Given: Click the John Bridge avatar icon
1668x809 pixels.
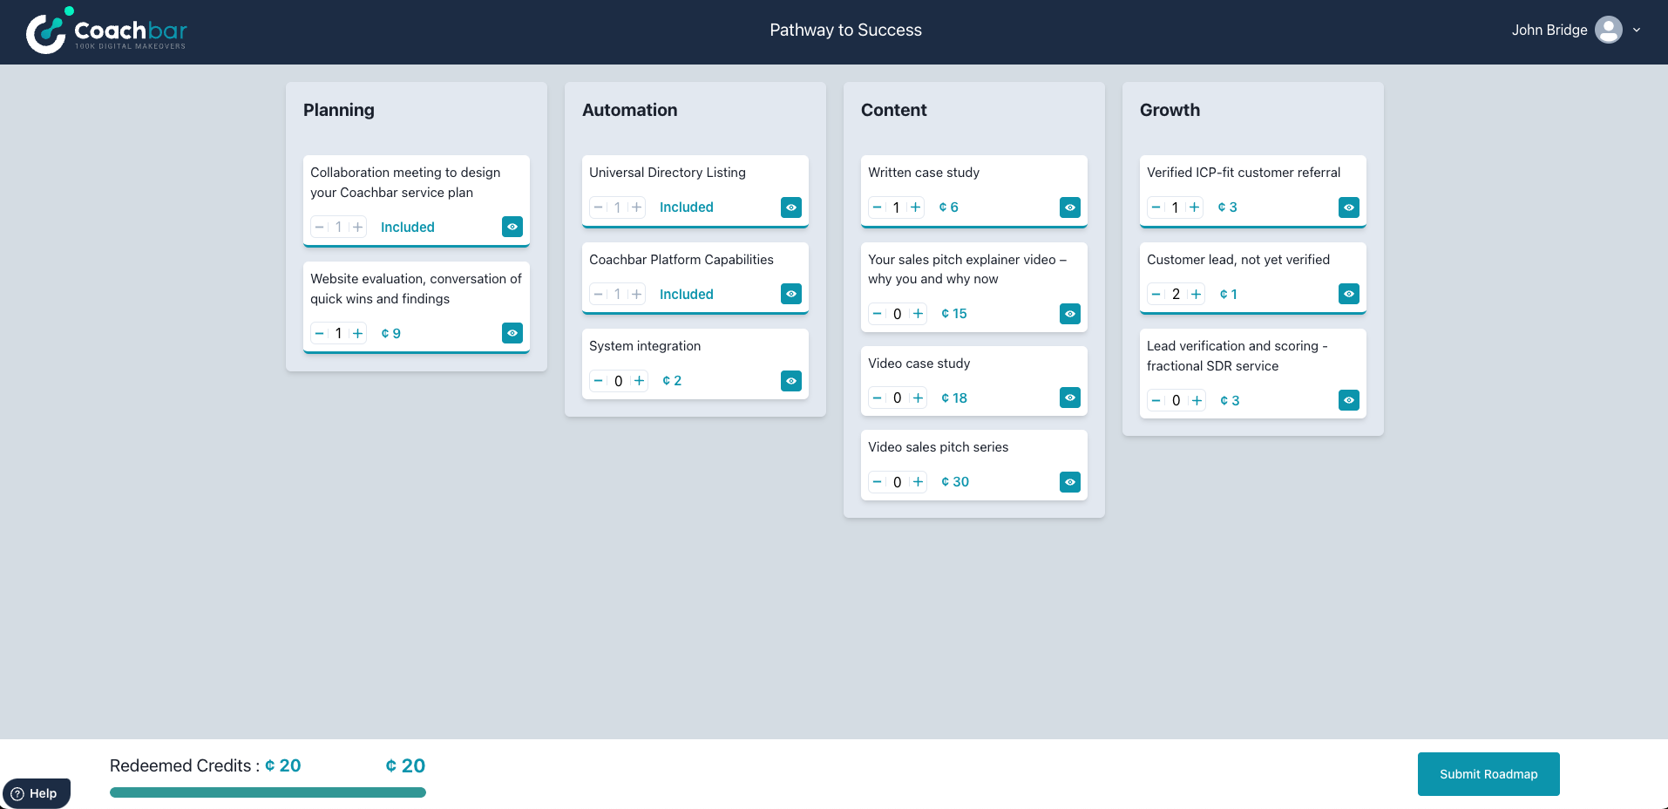Looking at the screenshot, I should click(x=1608, y=30).
